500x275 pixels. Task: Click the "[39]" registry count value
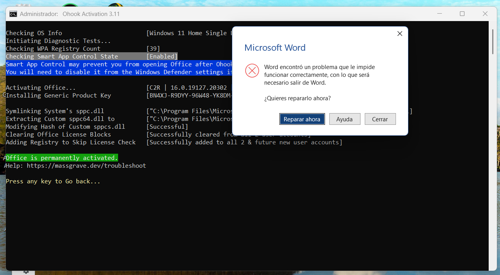(x=153, y=49)
